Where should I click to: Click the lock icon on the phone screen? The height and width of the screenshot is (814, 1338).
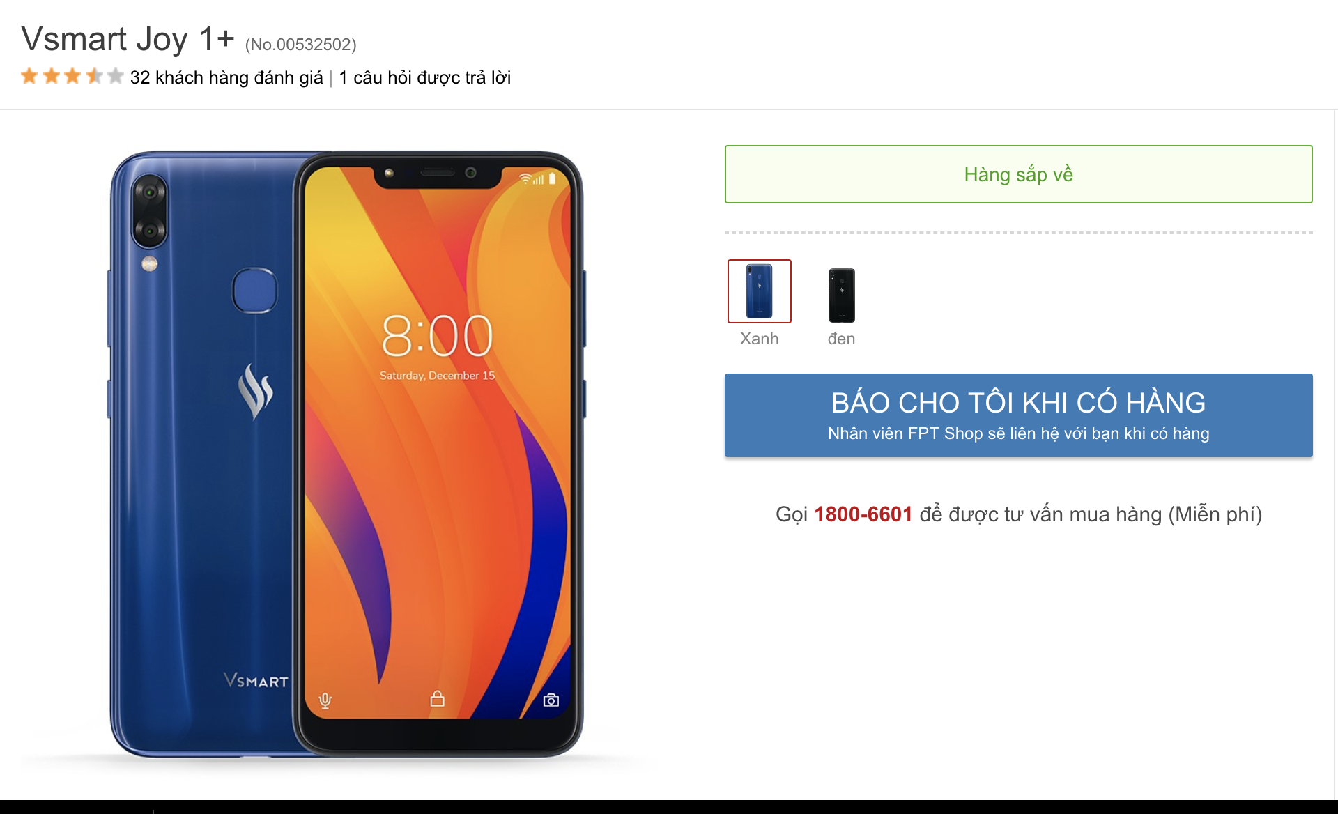click(x=438, y=698)
